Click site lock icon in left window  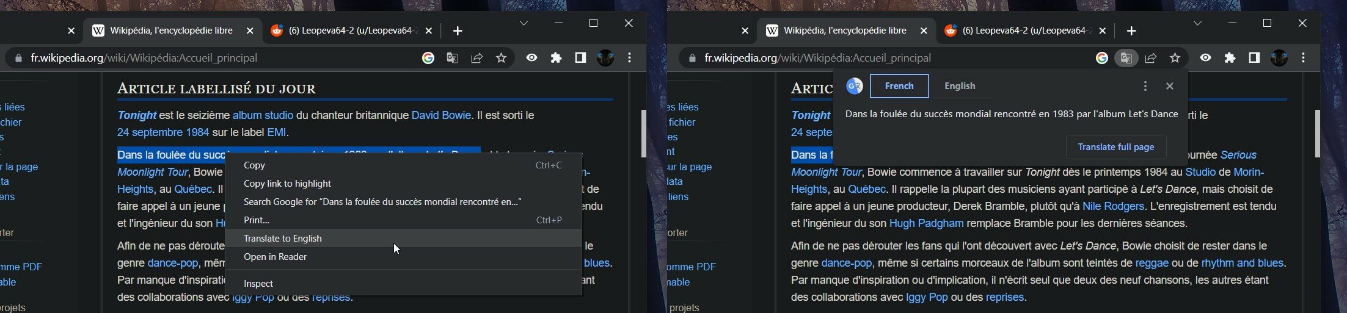(18, 59)
